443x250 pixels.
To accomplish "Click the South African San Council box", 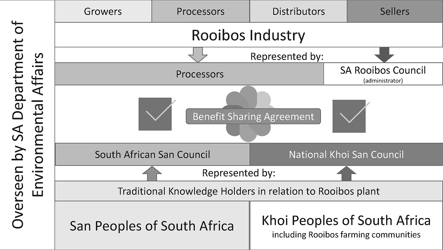I will [x=152, y=154].
